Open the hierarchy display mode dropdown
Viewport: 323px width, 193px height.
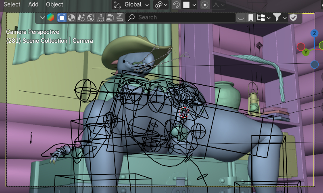point(263,17)
